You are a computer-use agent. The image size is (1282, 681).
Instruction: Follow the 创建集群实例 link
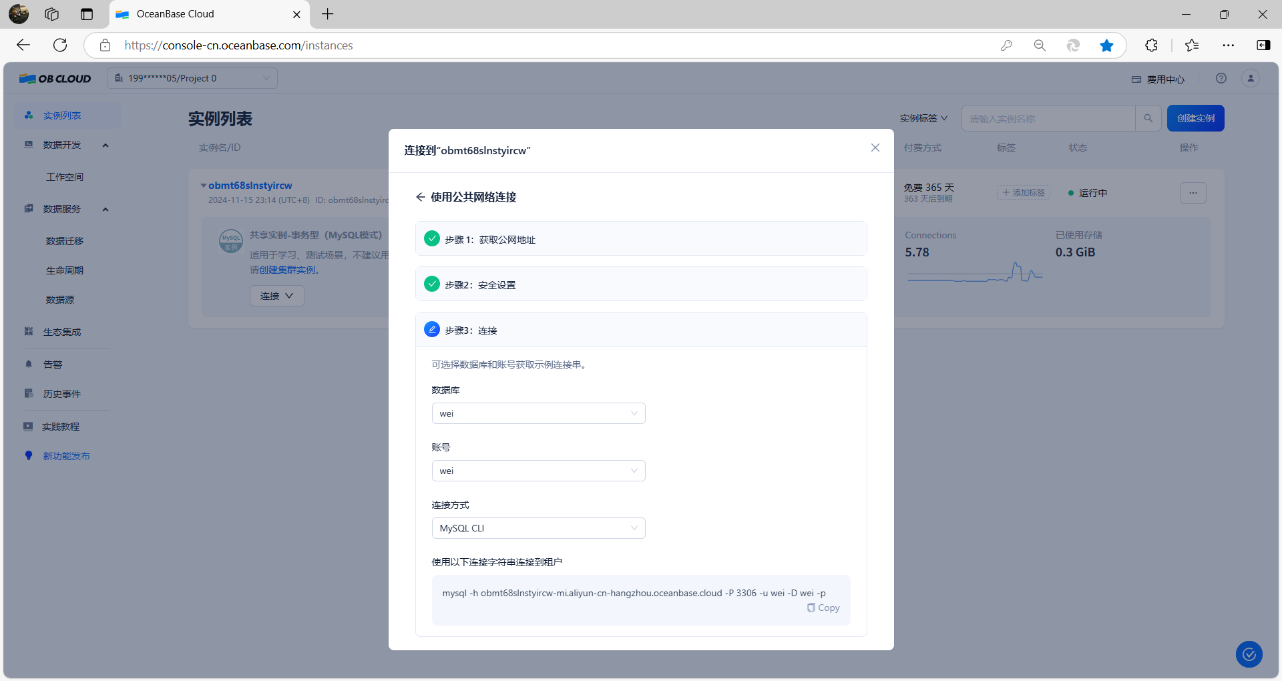click(288, 270)
